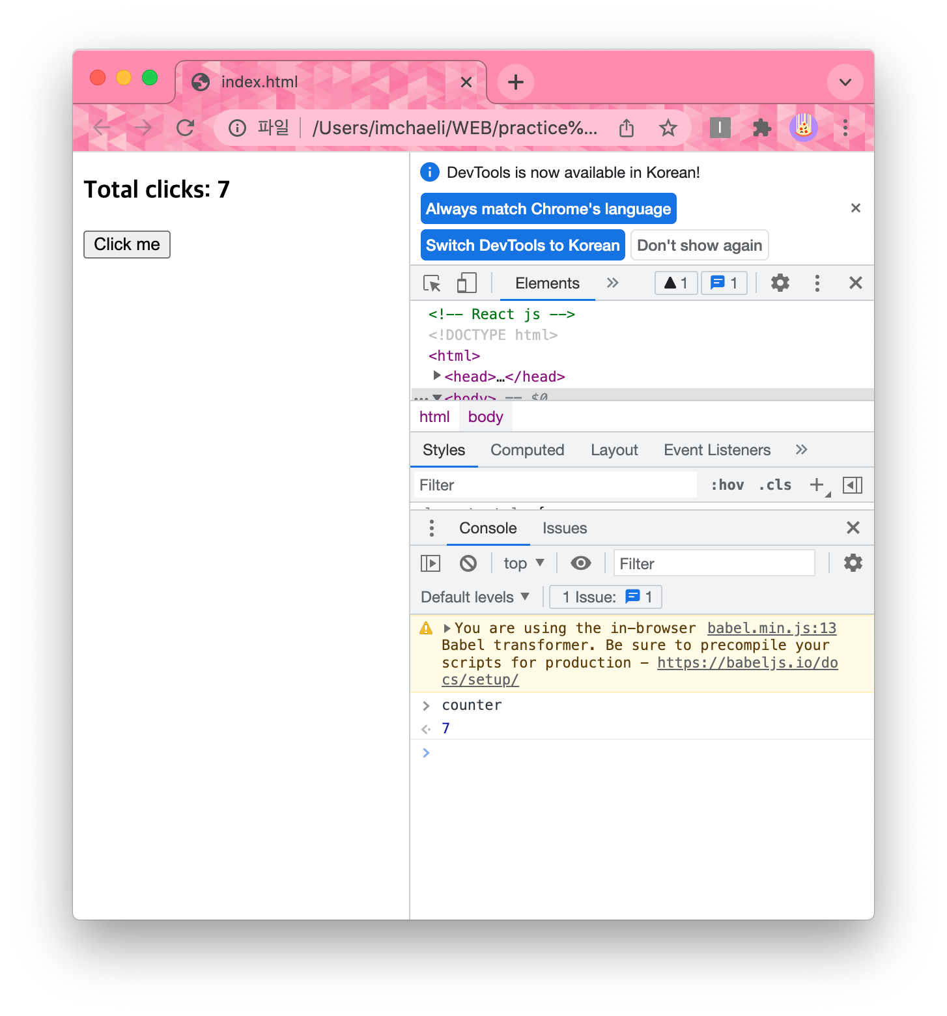Expand the head element in Elements tree
Viewport: 947px width, 1016px height.
coord(436,376)
